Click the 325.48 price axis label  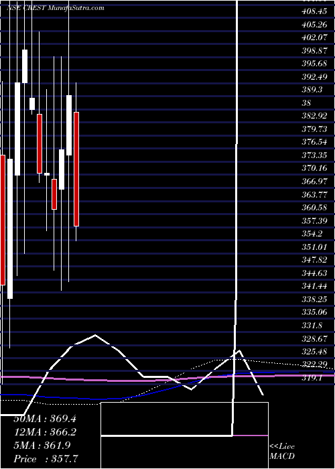tap(314, 351)
